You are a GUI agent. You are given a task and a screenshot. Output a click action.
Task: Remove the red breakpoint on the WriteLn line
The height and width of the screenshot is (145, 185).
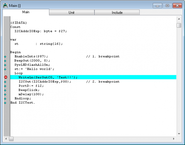(5, 77)
